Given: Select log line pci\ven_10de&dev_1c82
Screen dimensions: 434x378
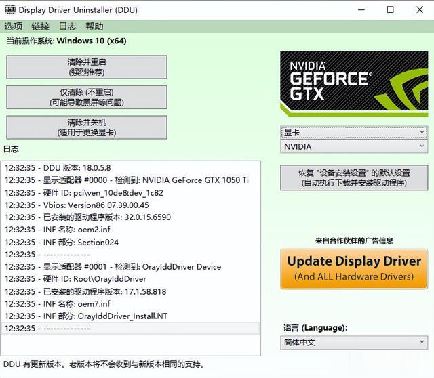Looking at the screenshot, I should click(130, 193).
